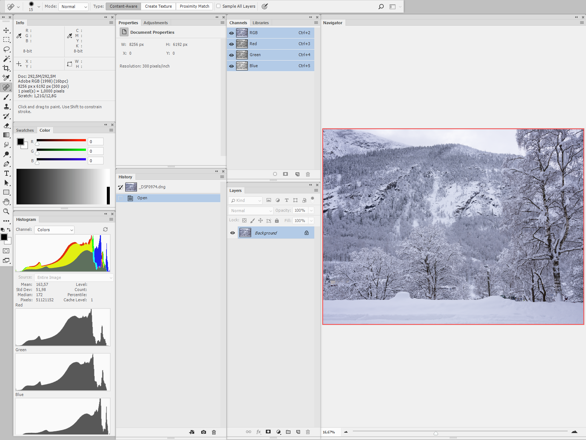Select the Brush tool
This screenshot has width=586, height=440.
(6, 97)
